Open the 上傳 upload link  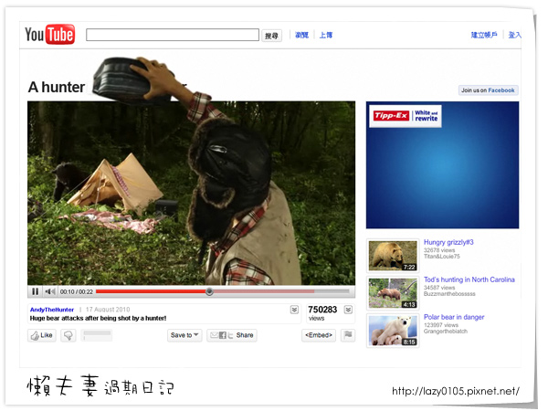pyautogui.click(x=326, y=35)
